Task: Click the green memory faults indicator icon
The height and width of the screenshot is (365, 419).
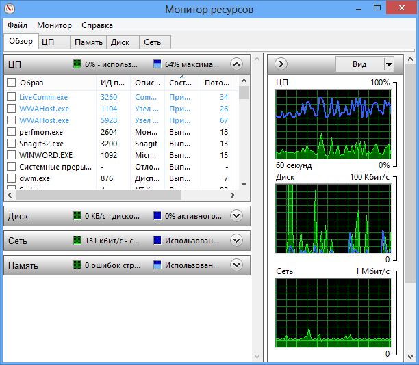Action: [x=77, y=265]
